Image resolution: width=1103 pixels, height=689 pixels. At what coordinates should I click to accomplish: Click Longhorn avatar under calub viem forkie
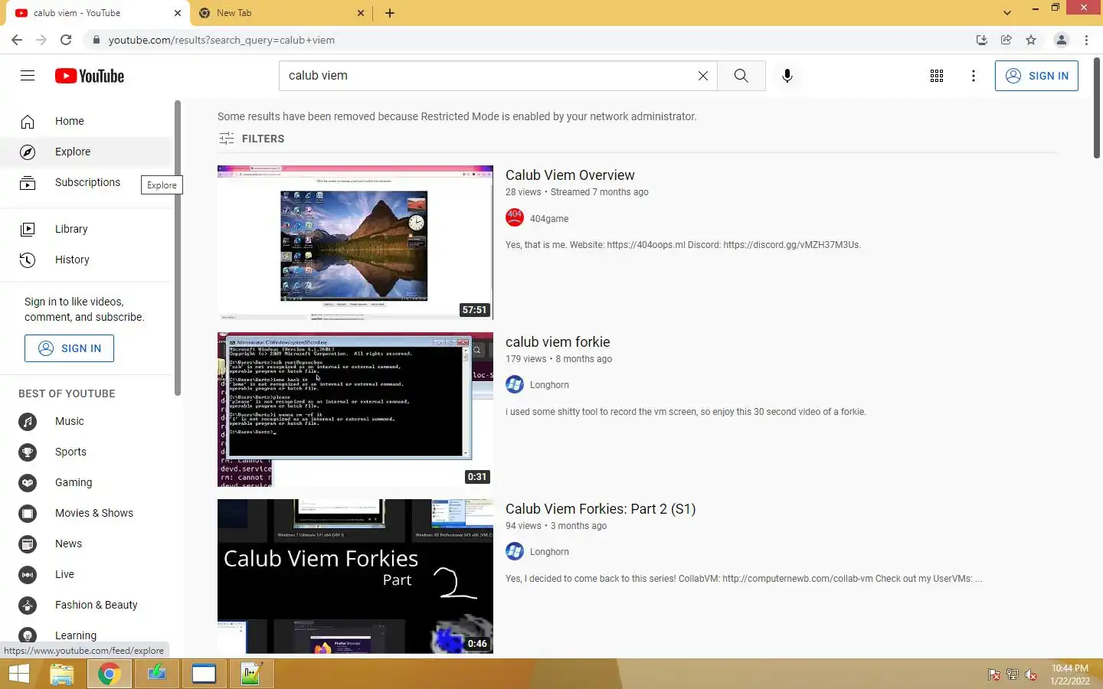click(515, 384)
